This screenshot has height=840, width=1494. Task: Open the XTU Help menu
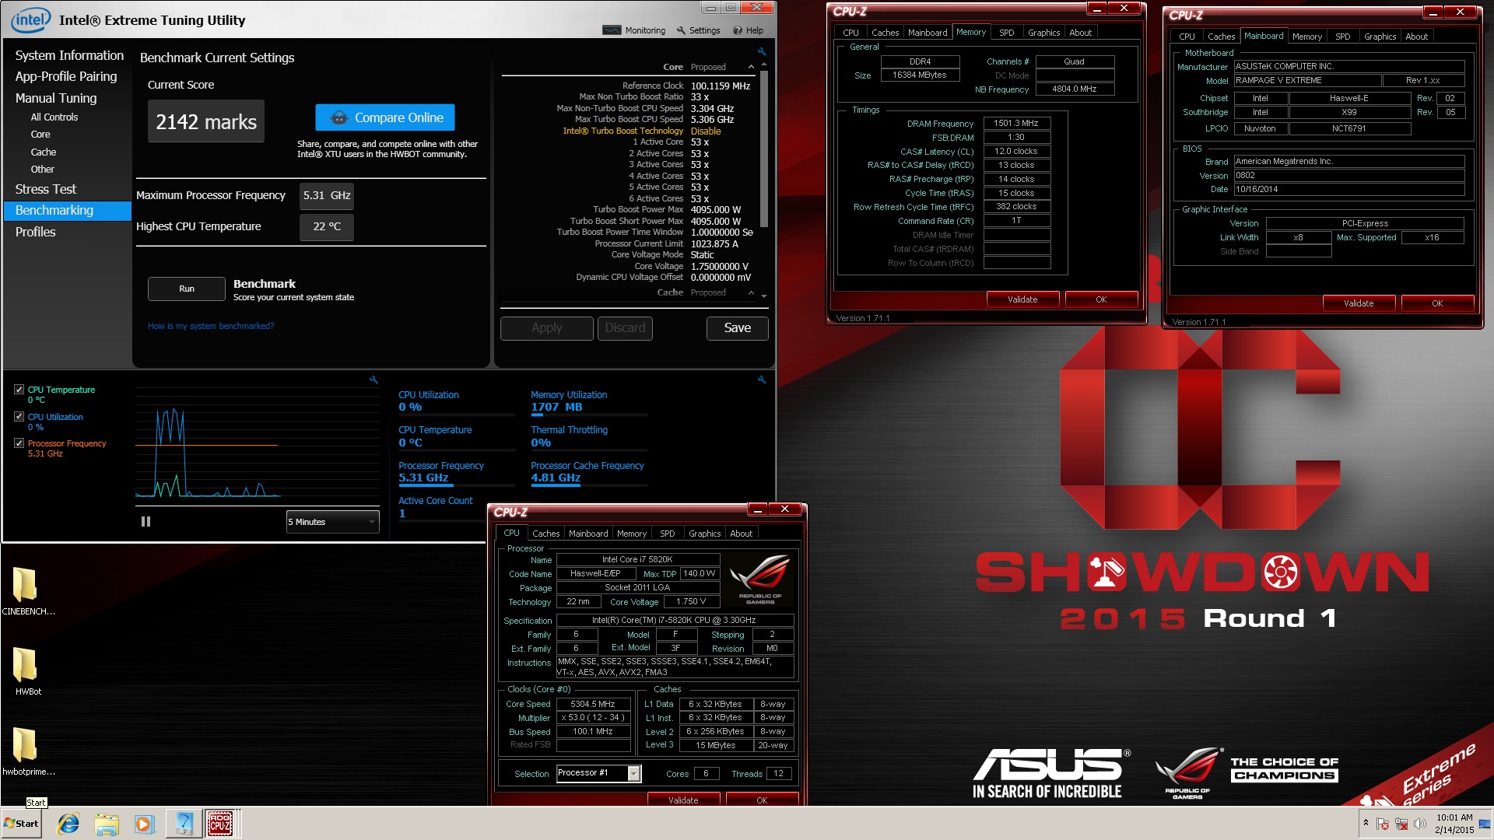(x=748, y=30)
